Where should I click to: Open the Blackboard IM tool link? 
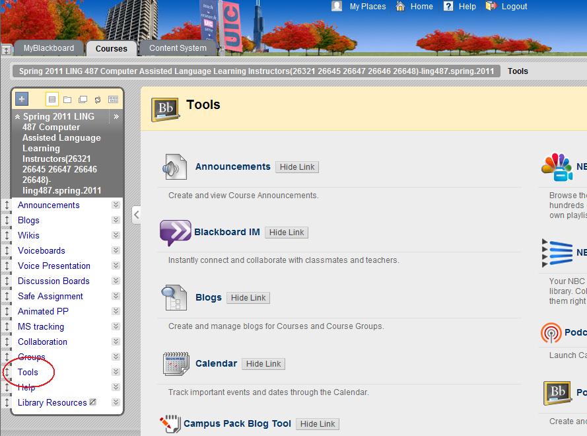(x=227, y=233)
